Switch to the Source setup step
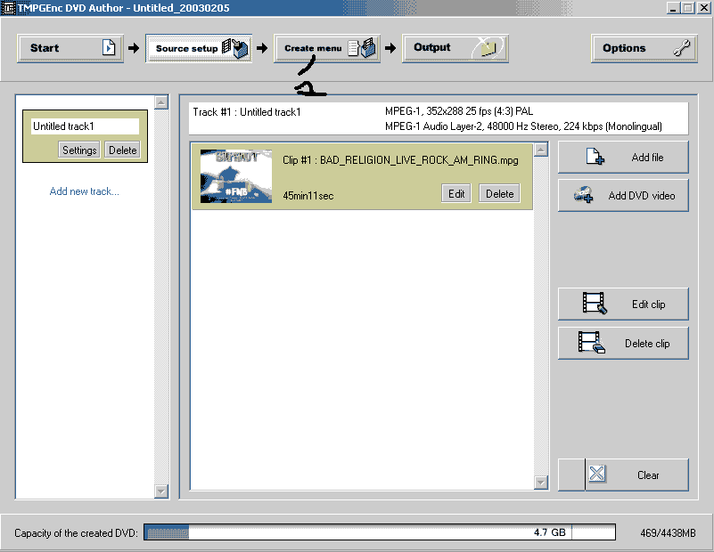The height and width of the screenshot is (552, 714). (x=199, y=48)
